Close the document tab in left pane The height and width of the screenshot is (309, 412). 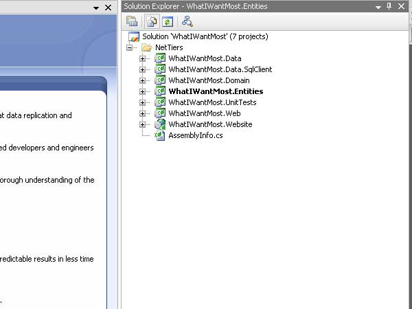coord(108,8)
